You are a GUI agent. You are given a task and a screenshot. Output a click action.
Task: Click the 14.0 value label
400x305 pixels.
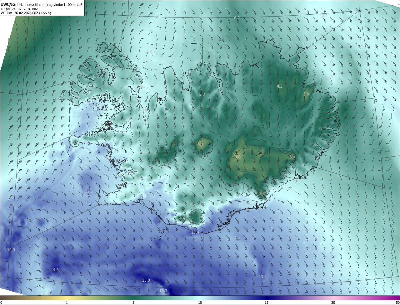coord(11,249)
